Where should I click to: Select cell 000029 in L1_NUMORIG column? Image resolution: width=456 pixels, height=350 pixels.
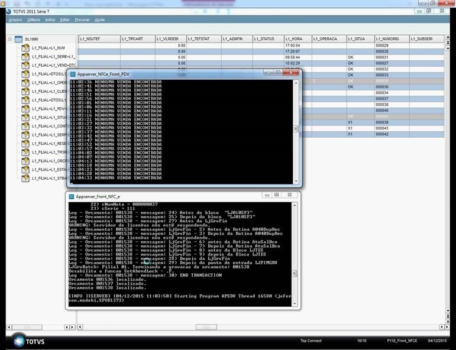(x=392, y=46)
